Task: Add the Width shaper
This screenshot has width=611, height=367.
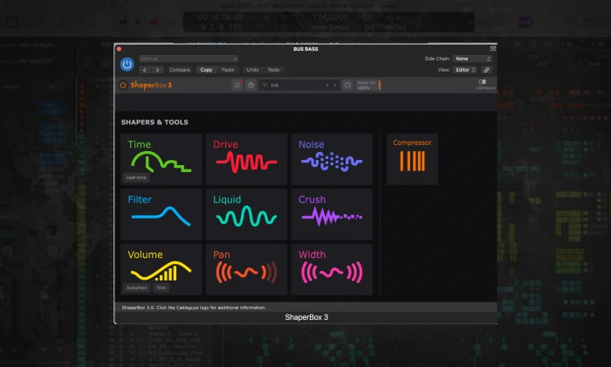Action: [332, 269]
